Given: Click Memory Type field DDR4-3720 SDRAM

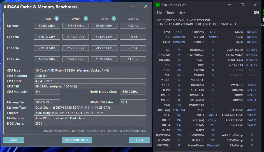Looking at the screenshot, I should click(x=90, y=108).
